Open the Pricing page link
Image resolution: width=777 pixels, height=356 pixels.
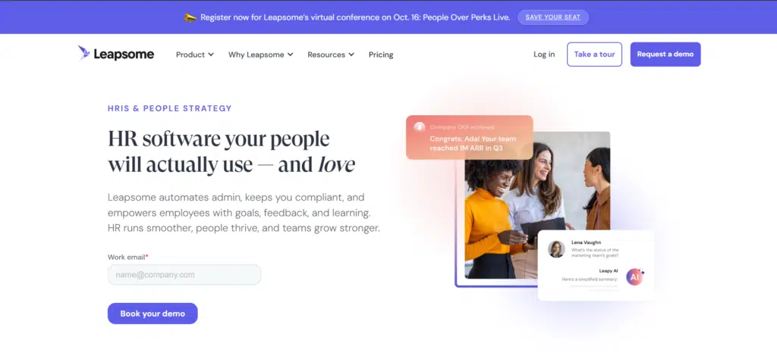tap(381, 55)
